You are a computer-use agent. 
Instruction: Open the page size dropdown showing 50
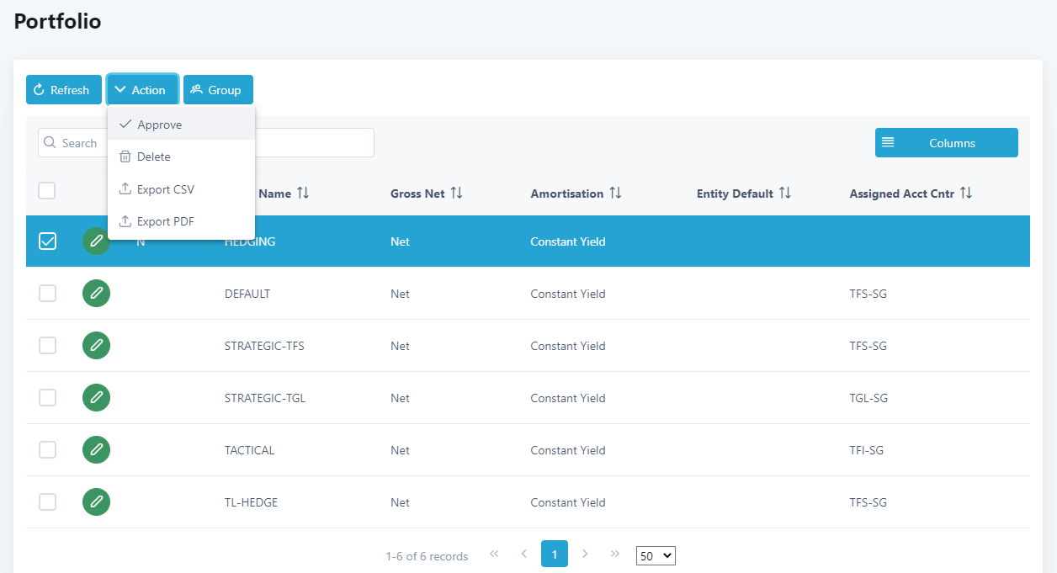[x=656, y=555]
